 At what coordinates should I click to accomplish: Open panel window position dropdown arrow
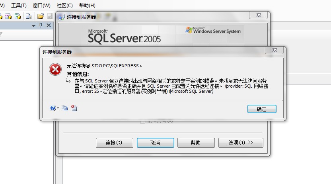(33, 26)
